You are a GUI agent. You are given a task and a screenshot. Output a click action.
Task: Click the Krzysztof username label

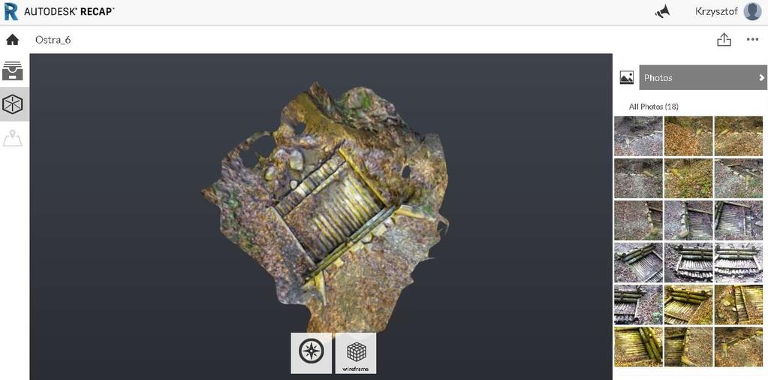716,11
